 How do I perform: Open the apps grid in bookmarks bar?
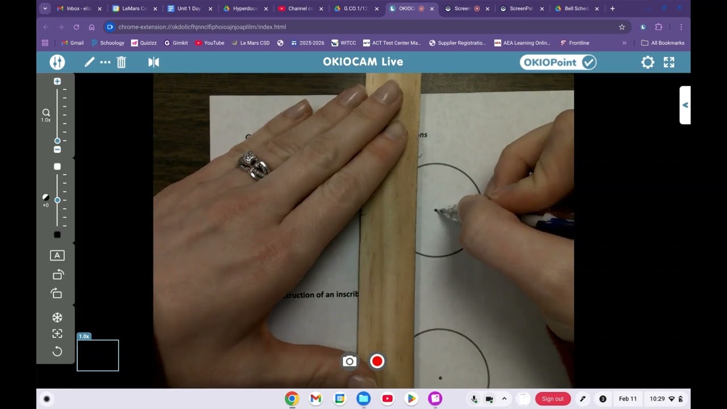(x=45, y=43)
